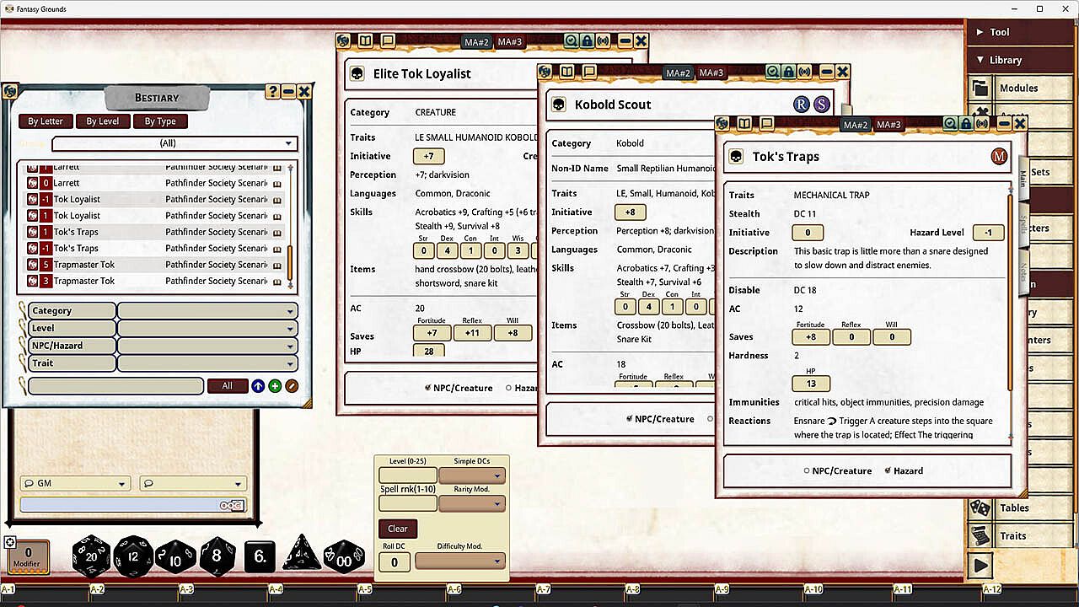The height and width of the screenshot is (607, 1079).
Task: Select NPC/Creature radio in Kobold Scout
Action: (630, 419)
